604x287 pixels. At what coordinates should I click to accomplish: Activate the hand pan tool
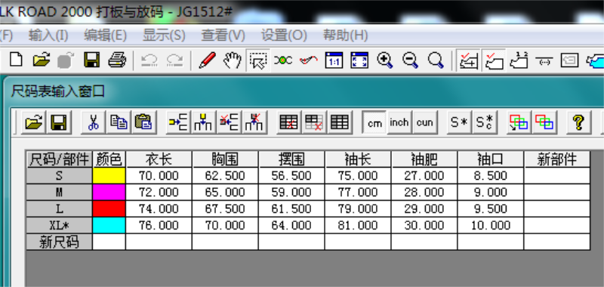(x=233, y=60)
